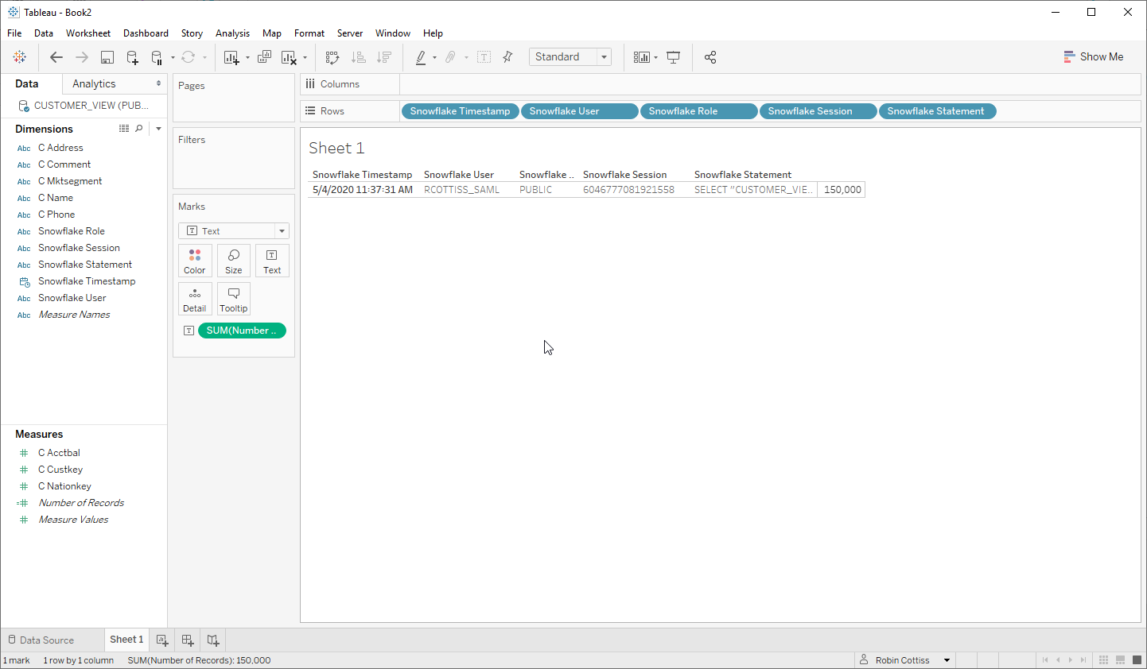The width and height of the screenshot is (1147, 669).
Task: Click the Tooltip button on Marks card
Action: pyautogui.click(x=234, y=299)
